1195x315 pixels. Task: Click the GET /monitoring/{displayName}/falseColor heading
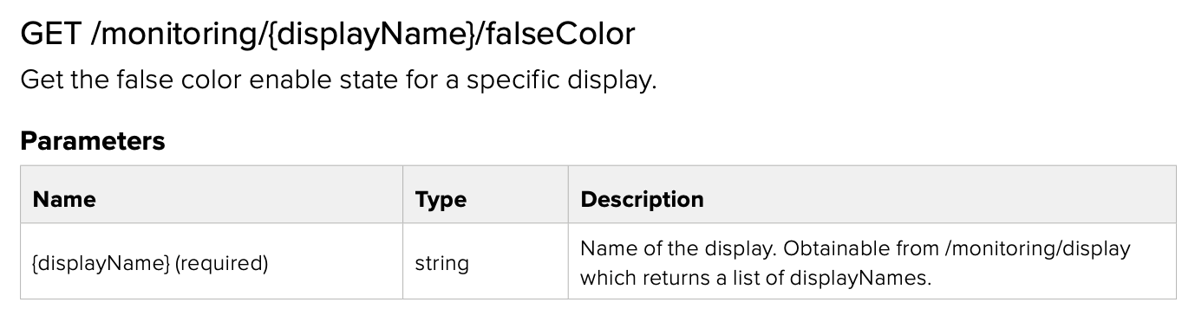pyautogui.click(x=327, y=35)
